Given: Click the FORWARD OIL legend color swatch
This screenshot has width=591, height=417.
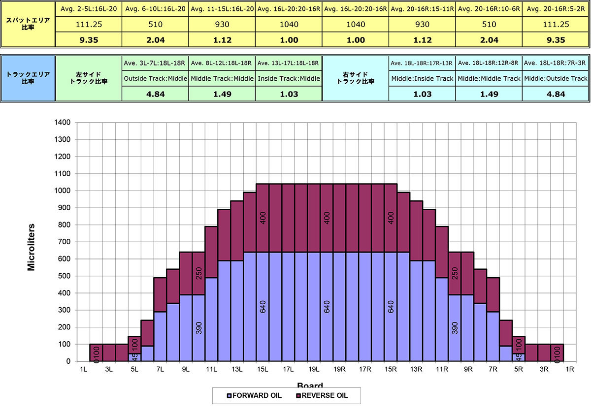Looking at the screenshot, I should [229, 396].
